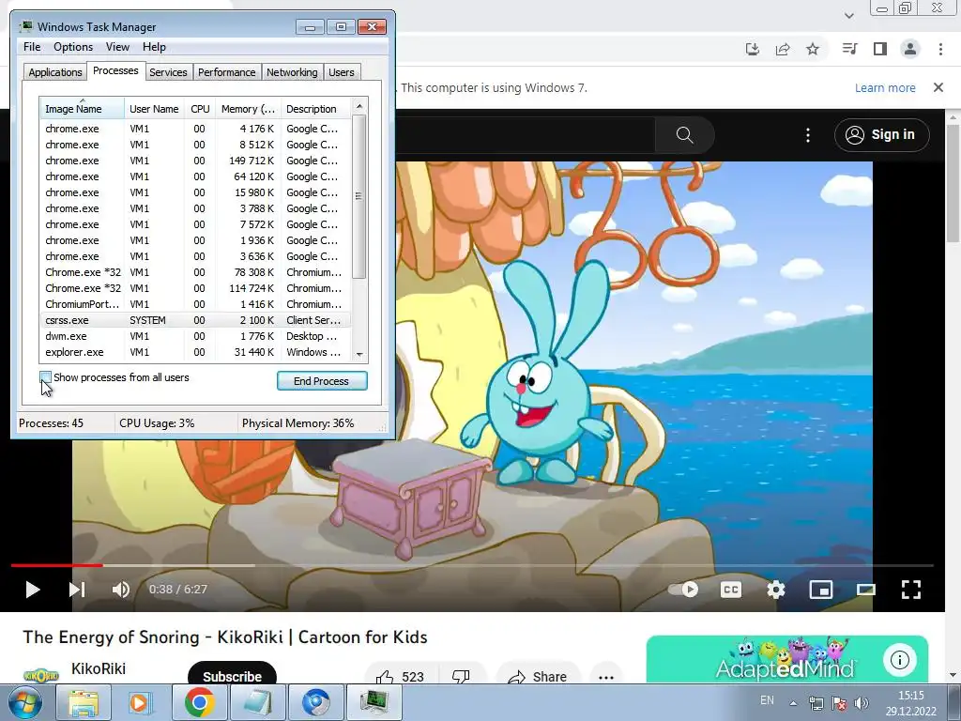Click Sign in button

pos(881,135)
